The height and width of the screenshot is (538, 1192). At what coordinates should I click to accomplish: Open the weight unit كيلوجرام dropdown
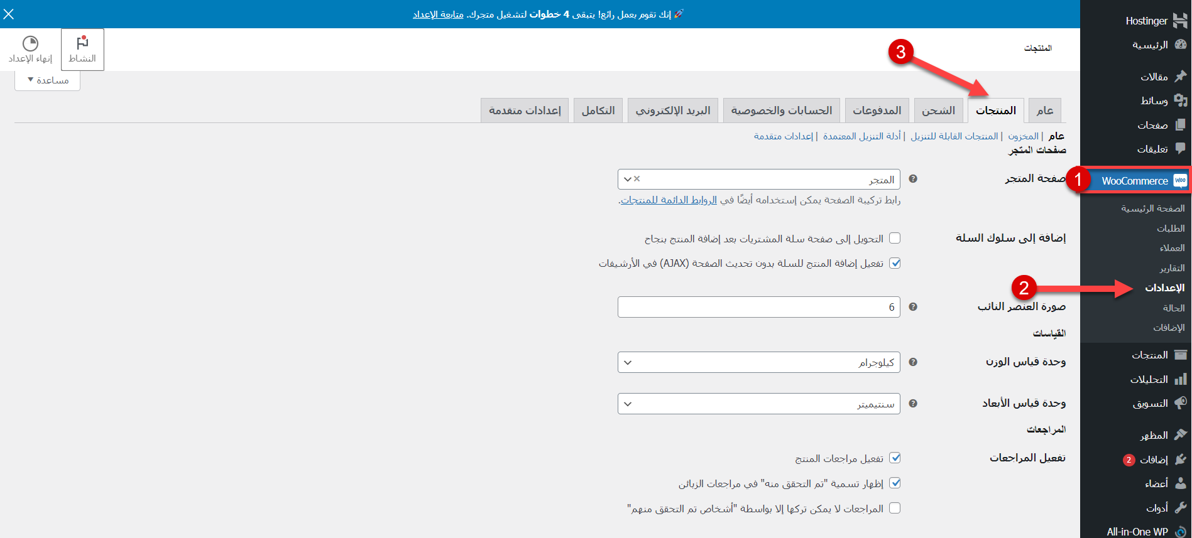pyautogui.click(x=758, y=362)
